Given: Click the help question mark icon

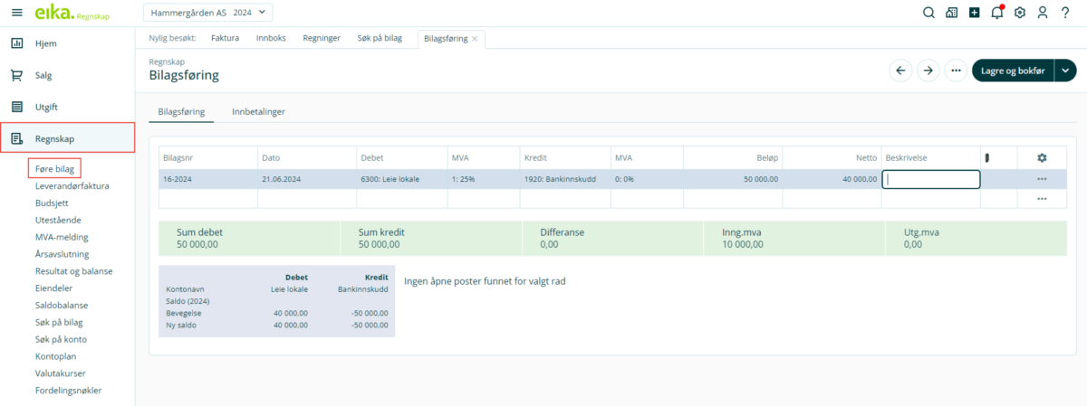Looking at the screenshot, I should tap(1065, 13).
